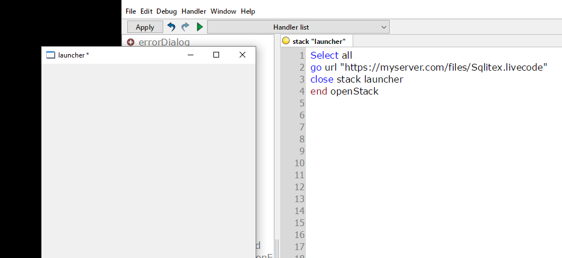Click the vertical splitter beside the line numbers
This screenshot has height=258, width=562.
[x=278, y=248]
